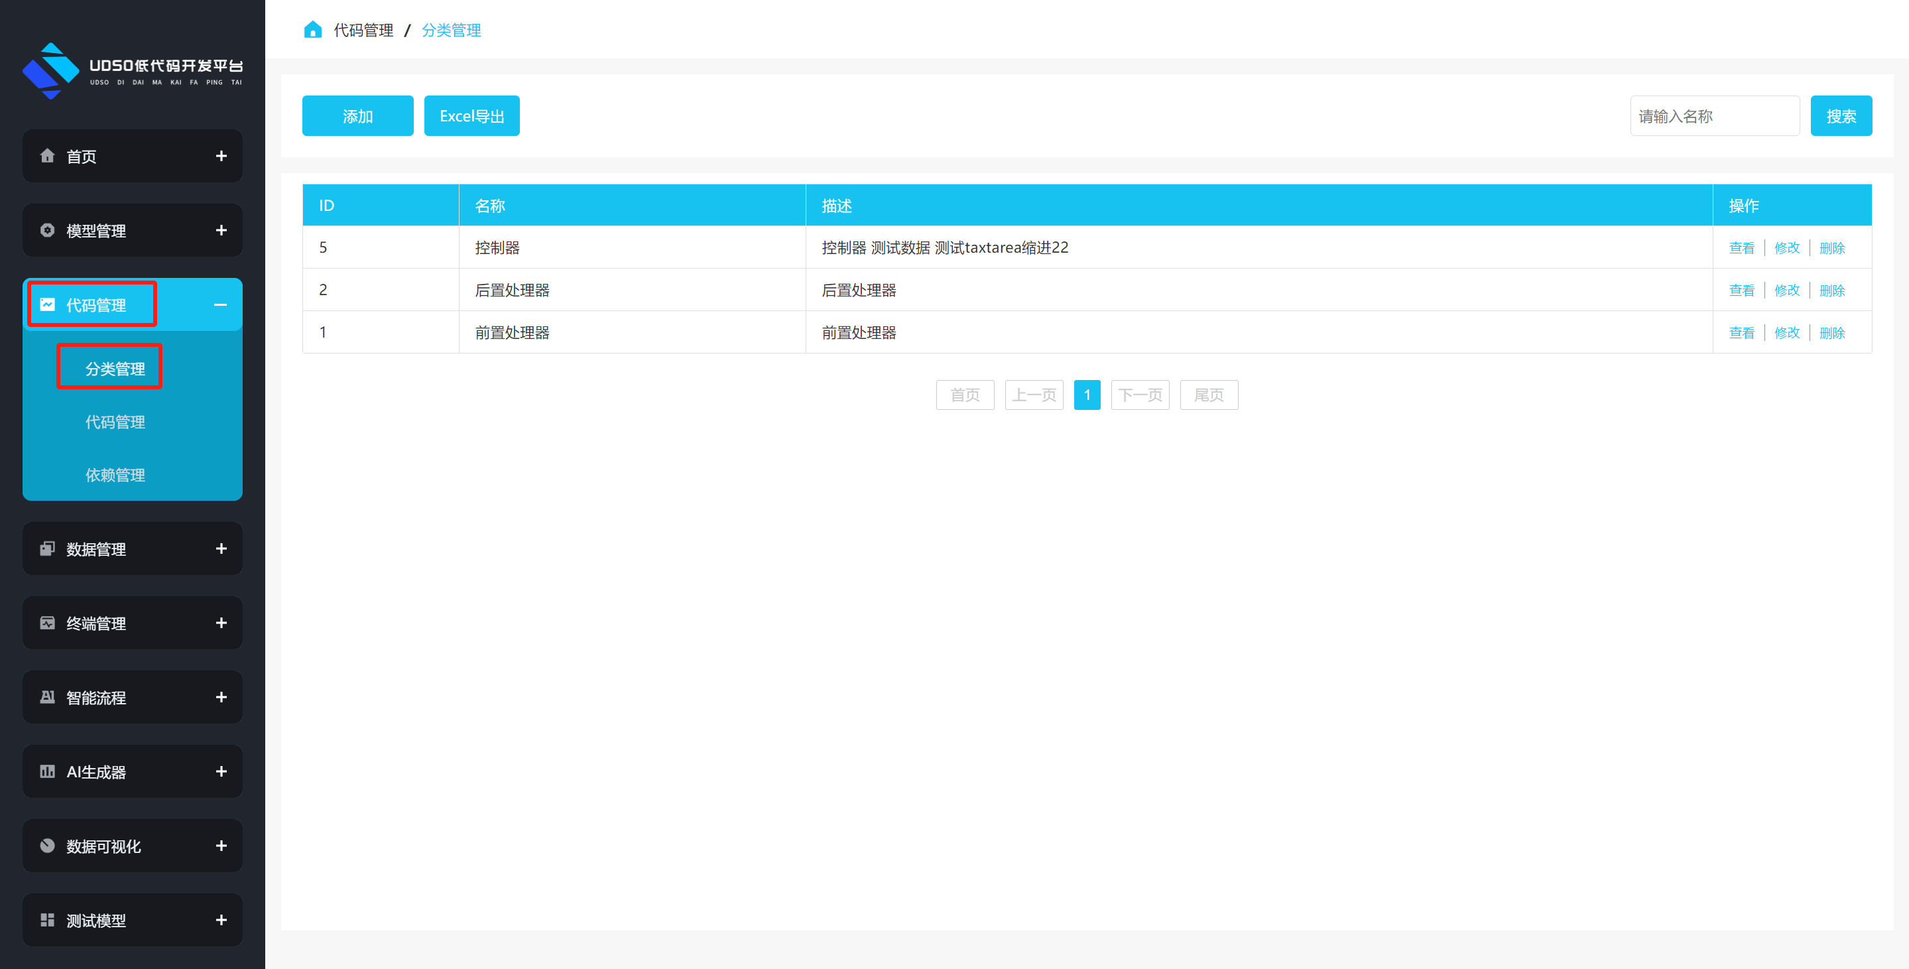This screenshot has height=969, width=1909.
Task: Click the home icon in breadcrumb
Action: [313, 30]
